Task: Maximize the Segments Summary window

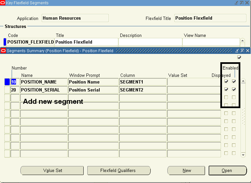Action: point(242,51)
